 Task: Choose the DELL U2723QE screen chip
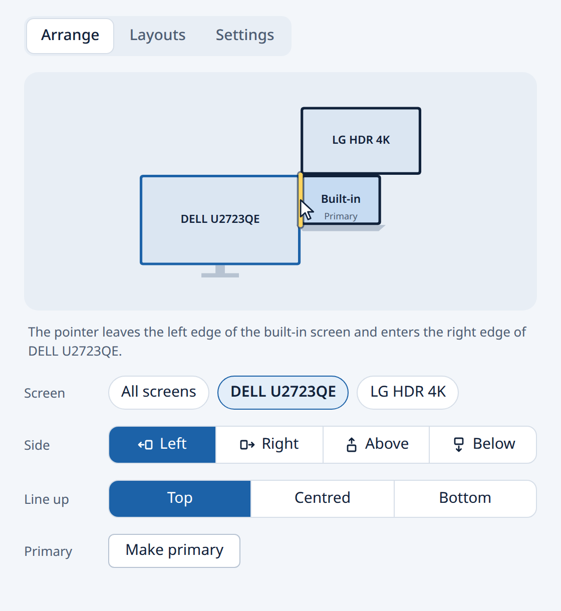click(x=283, y=392)
